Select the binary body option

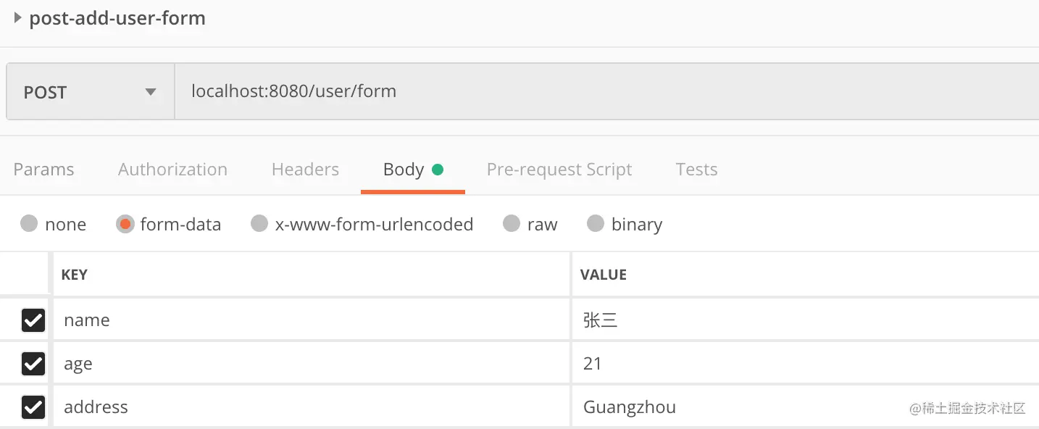pyautogui.click(x=596, y=224)
